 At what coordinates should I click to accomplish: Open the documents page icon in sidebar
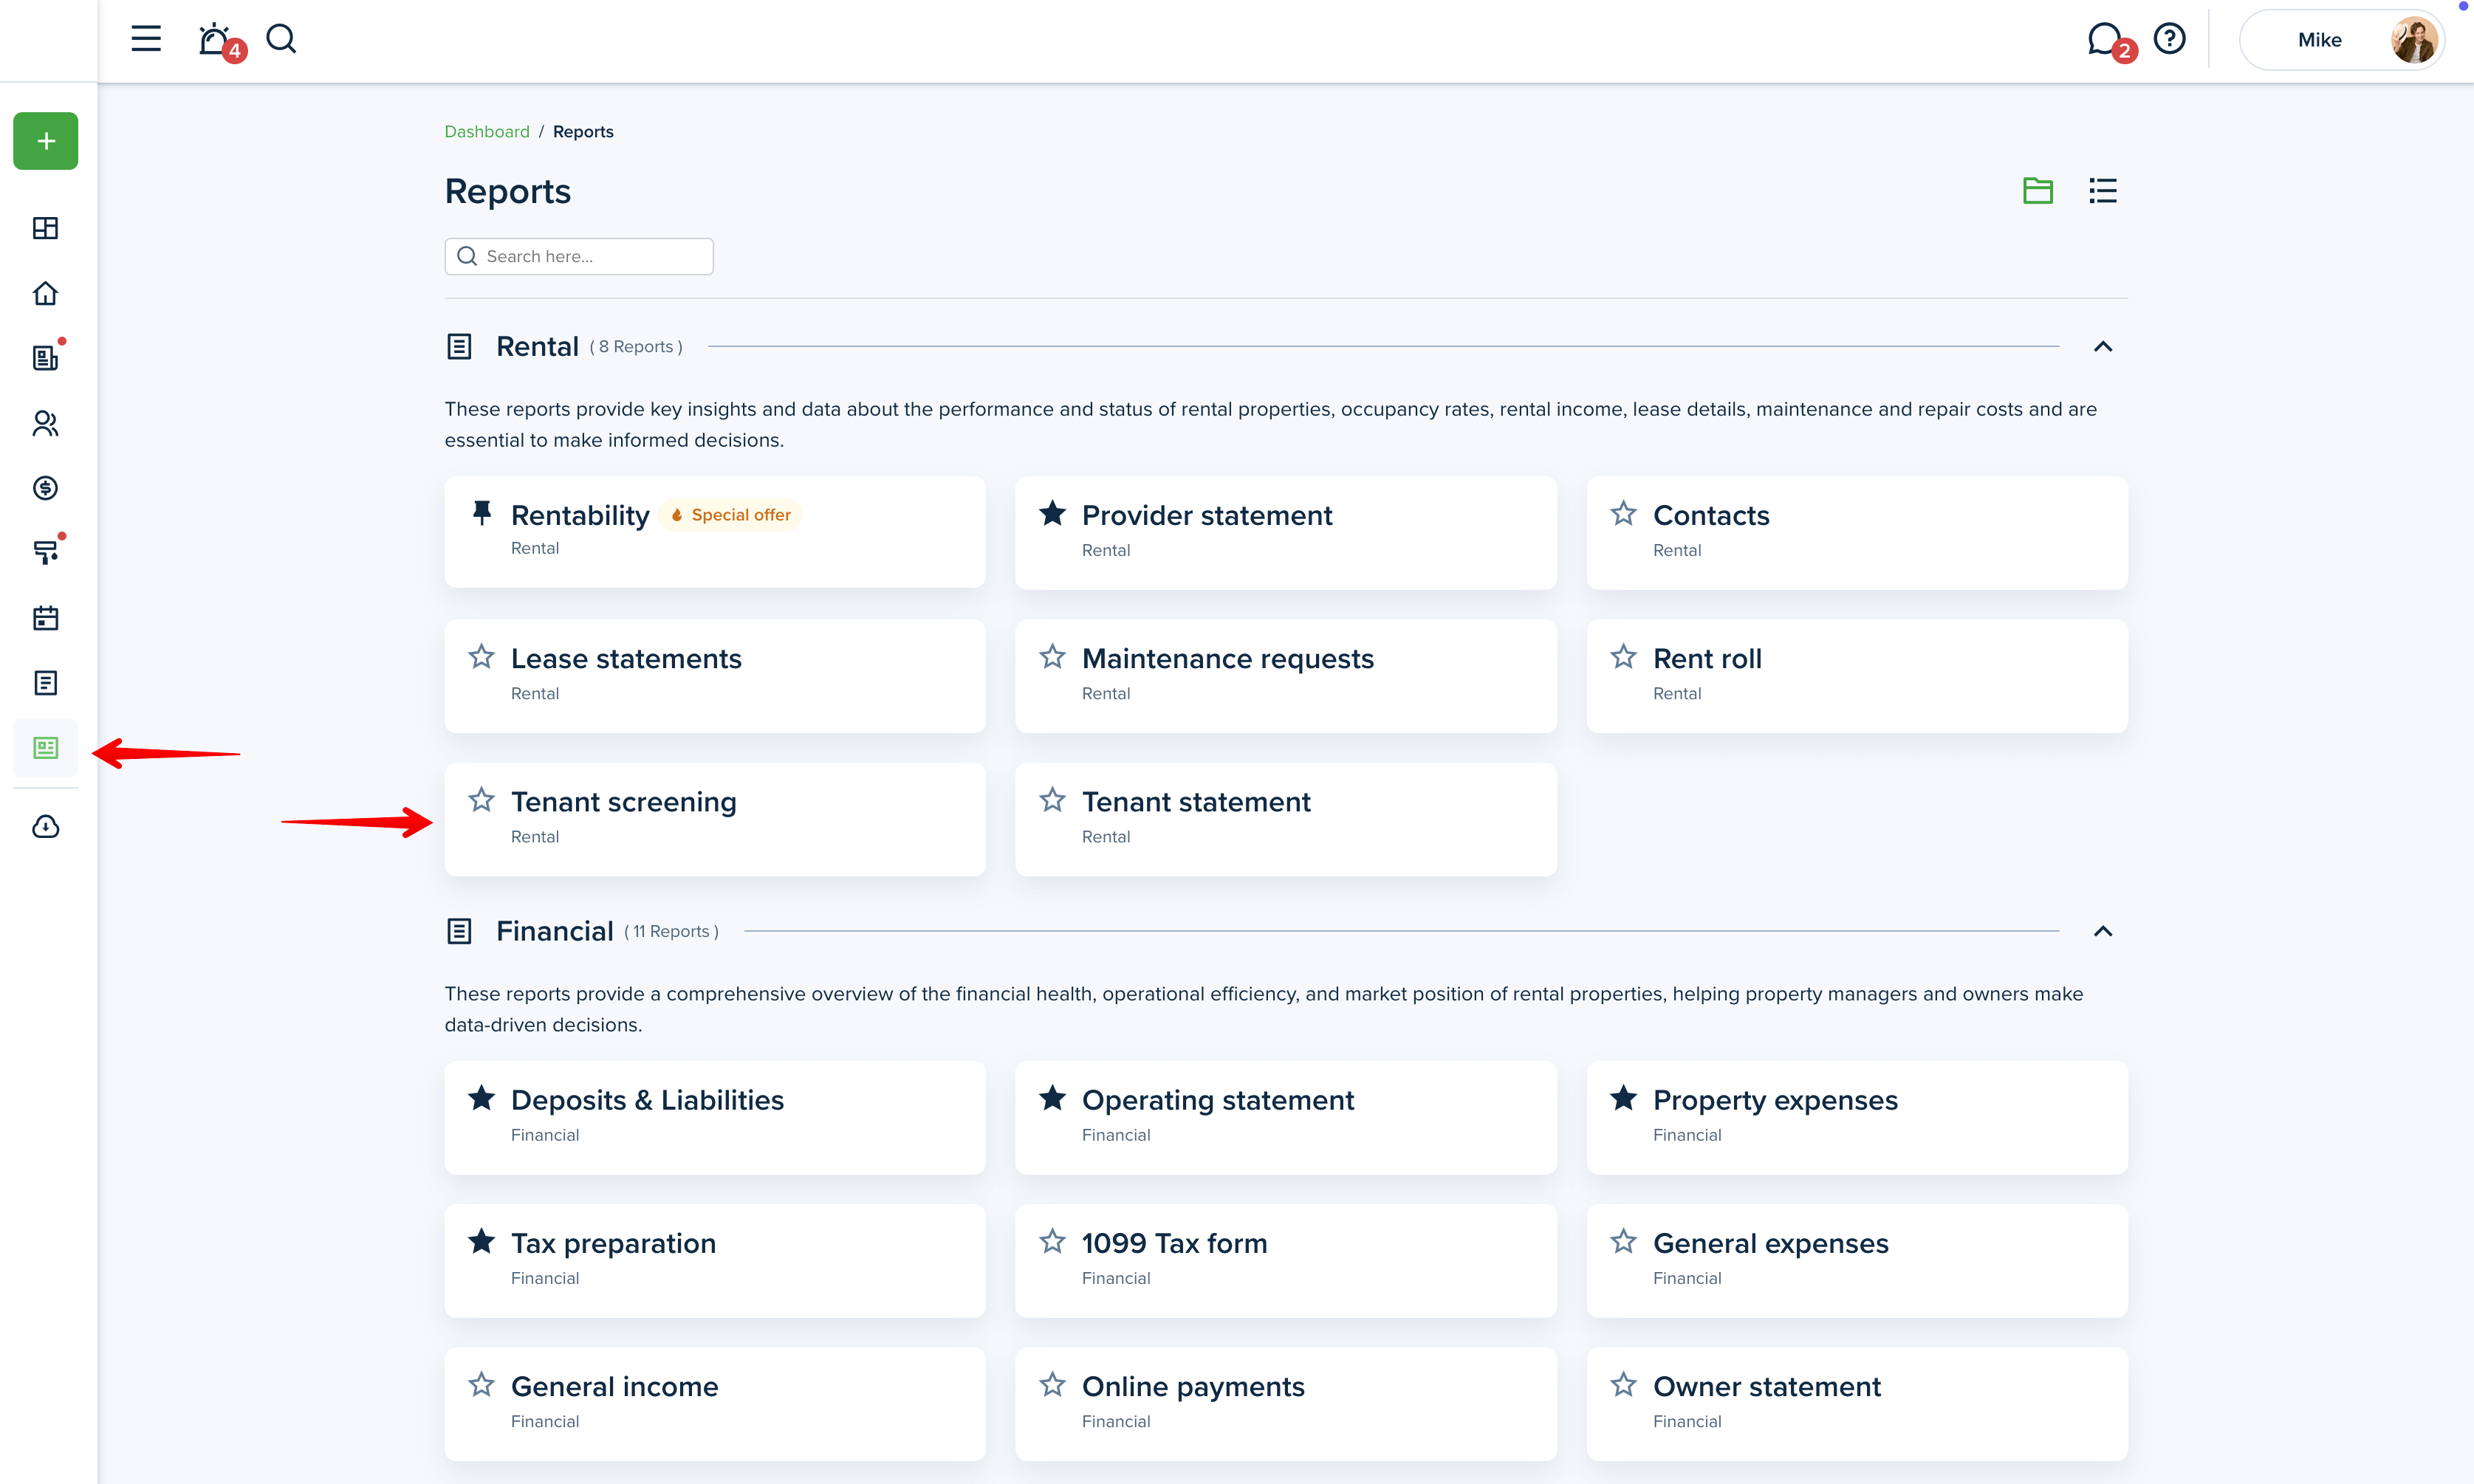pyautogui.click(x=46, y=683)
